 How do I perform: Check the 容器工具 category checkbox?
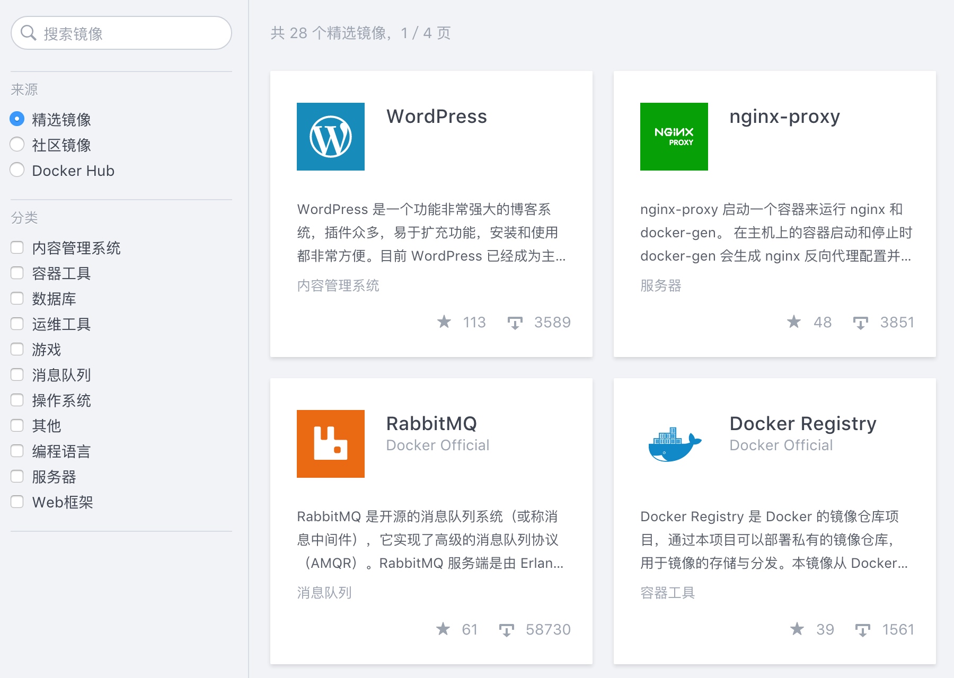[x=17, y=273]
